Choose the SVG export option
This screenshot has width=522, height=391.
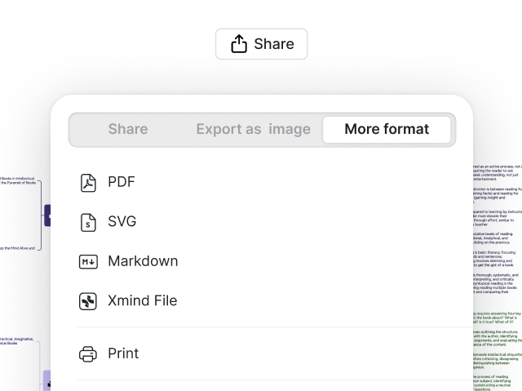coord(122,221)
